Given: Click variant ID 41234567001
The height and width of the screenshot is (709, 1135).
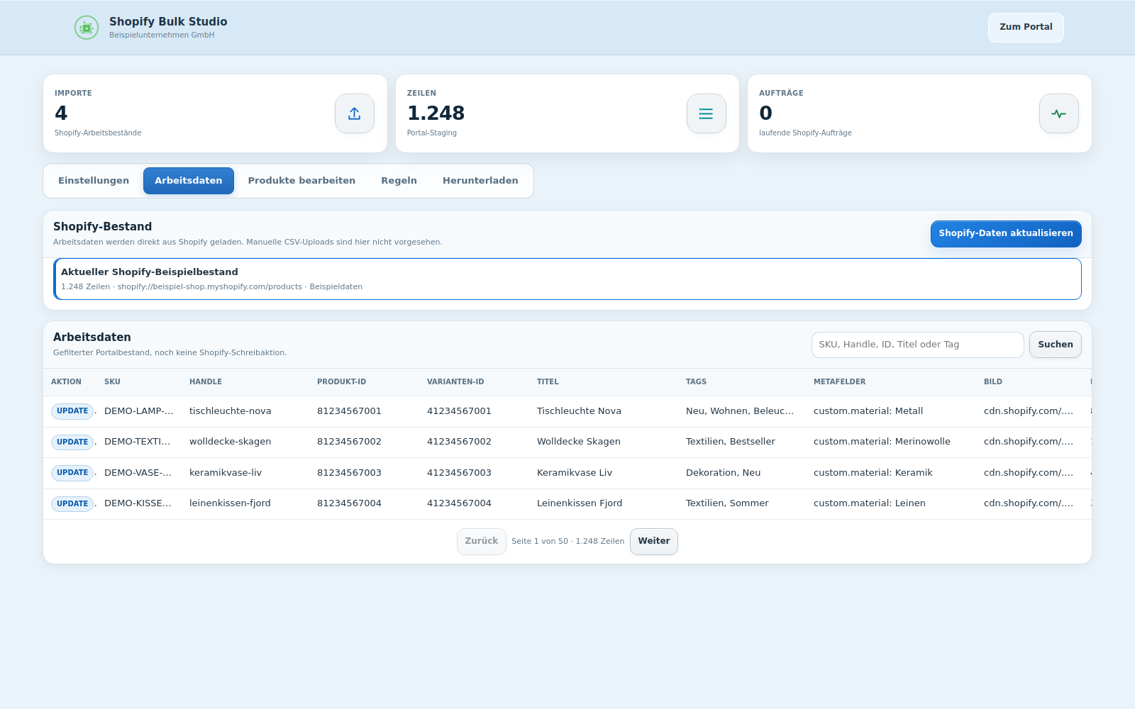Looking at the screenshot, I should (x=459, y=411).
